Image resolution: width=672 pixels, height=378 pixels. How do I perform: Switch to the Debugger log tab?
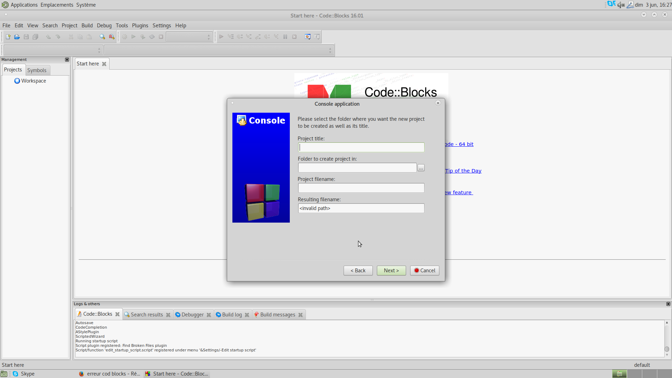tap(192, 315)
